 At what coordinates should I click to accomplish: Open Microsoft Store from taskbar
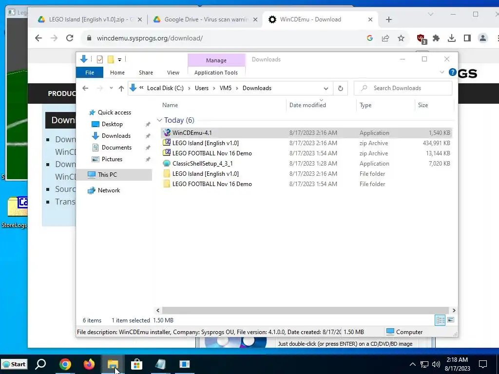click(136, 364)
